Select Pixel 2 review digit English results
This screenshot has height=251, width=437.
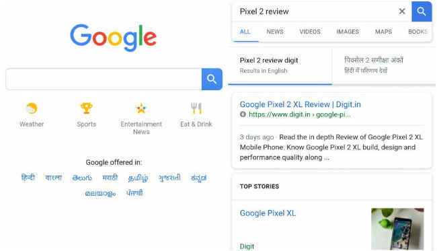[280, 65]
